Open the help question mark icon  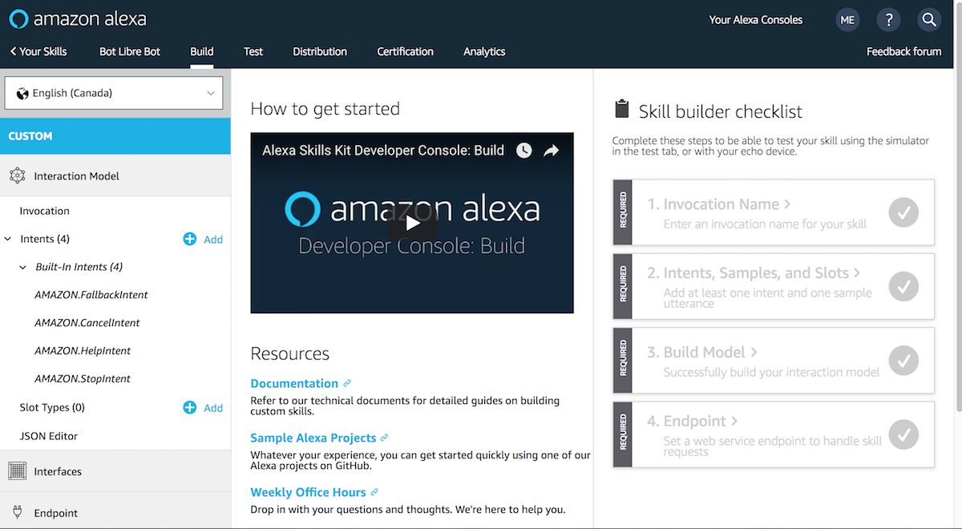pos(888,20)
